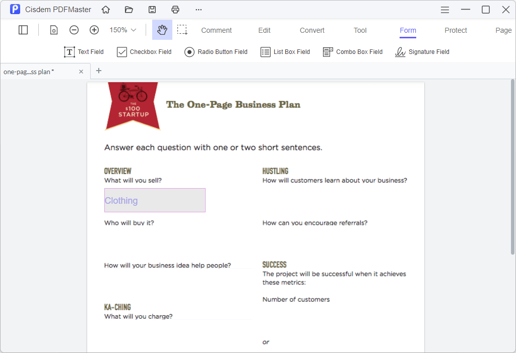The height and width of the screenshot is (353, 516).
Task: Switch to the Tool tab
Action: (x=360, y=30)
